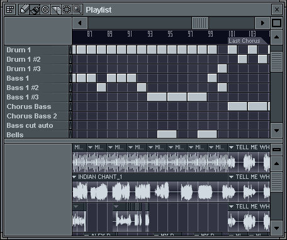
Task: Click the INDIAN CHANT_1 audio waveform
Action: [x=150, y=191]
